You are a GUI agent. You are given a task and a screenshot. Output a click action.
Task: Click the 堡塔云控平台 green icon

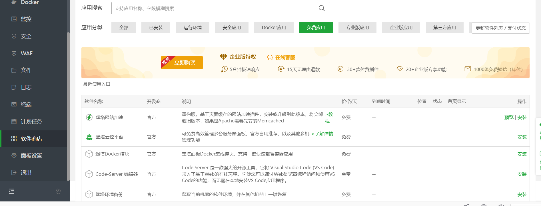(89, 137)
